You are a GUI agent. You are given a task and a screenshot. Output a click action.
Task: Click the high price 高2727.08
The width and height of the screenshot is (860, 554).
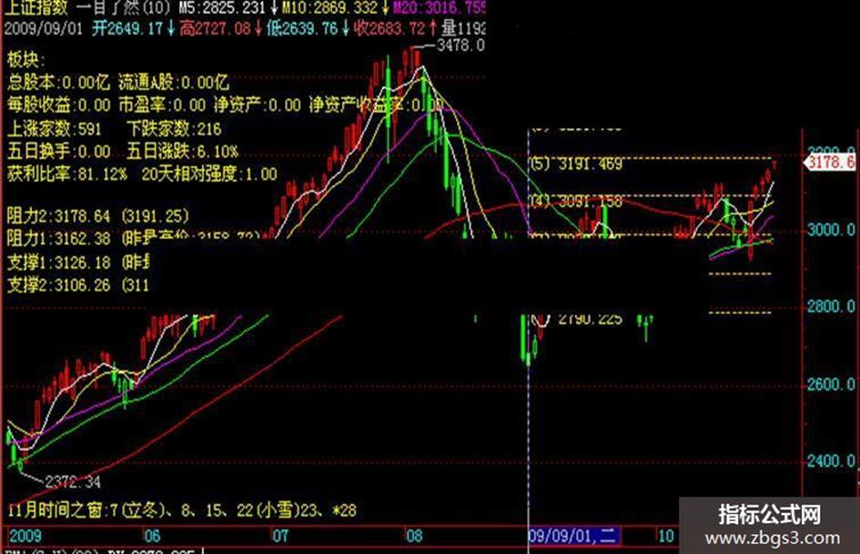[216, 28]
